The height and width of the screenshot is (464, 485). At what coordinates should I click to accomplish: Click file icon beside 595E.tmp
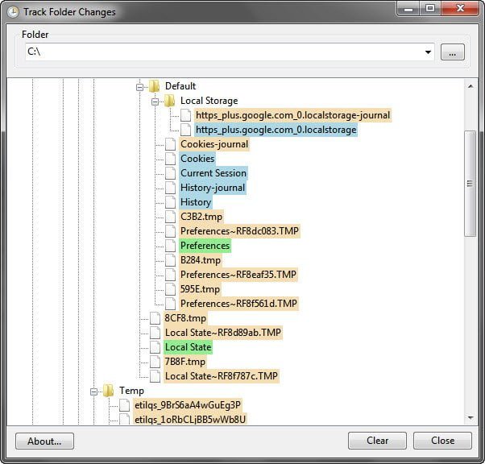point(171,289)
